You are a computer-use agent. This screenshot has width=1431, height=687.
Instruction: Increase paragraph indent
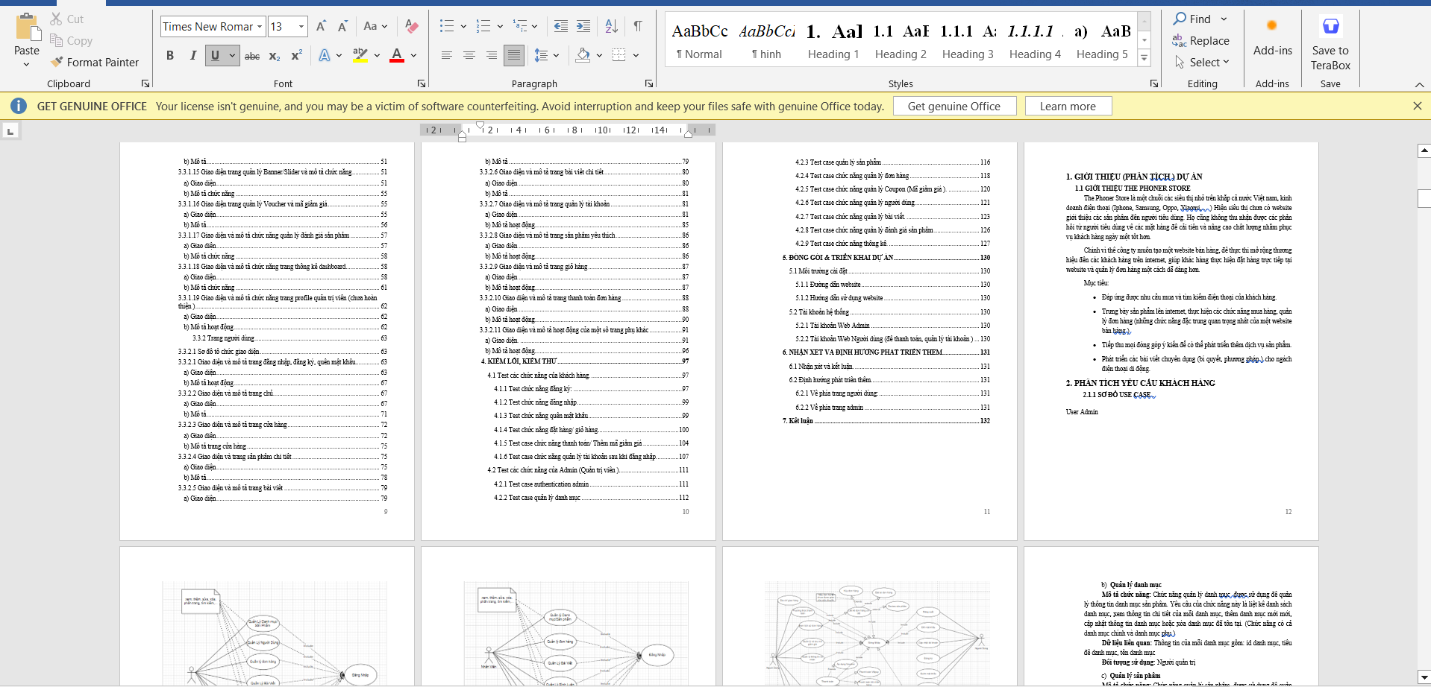point(583,26)
